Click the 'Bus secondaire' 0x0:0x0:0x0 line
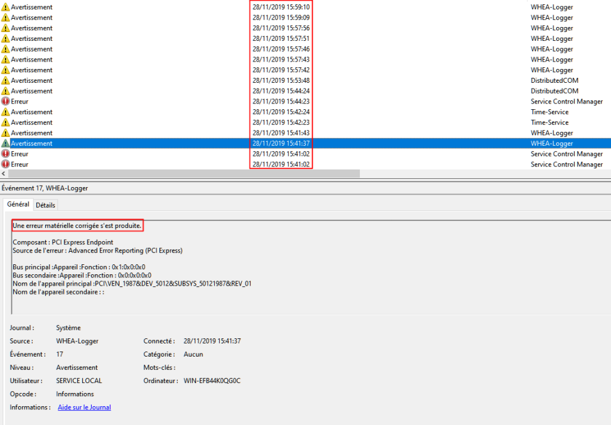This screenshot has height=425, width=611. pyautogui.click(x=82, y=276)
